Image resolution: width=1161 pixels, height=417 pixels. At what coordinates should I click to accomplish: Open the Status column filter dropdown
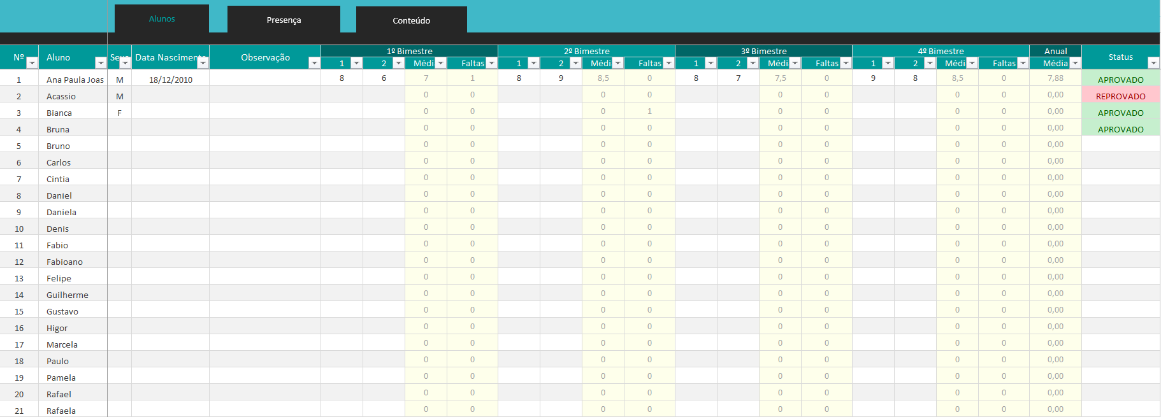pyautogui.click(x=1153, y=63)
